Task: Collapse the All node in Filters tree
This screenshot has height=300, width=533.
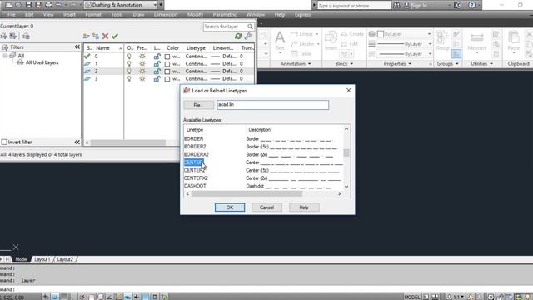Action: 5,56
